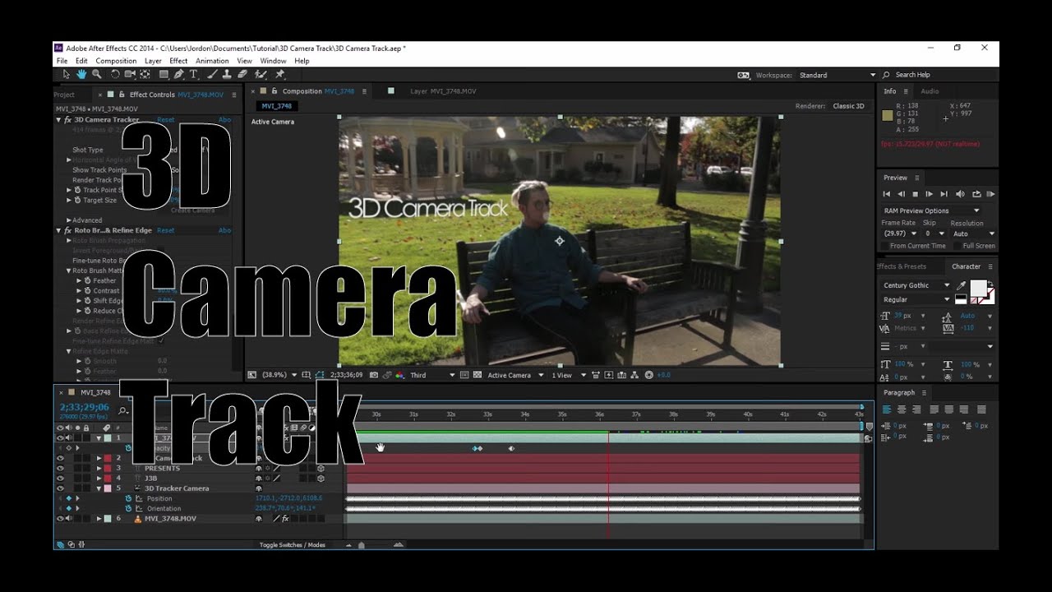Image resolution: width=1052 pixels, height=592 pixels.
Task: Expand layer 4 J3B properties
Action: pyautogui.click(x=99, y=478)
